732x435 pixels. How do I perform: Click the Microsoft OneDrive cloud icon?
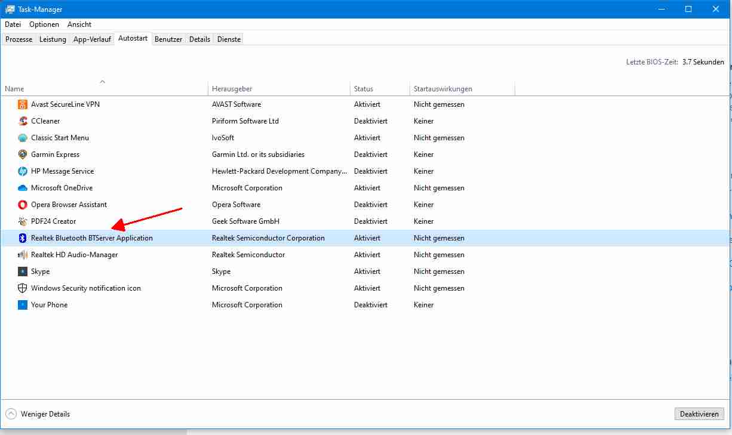pos(23,188)
